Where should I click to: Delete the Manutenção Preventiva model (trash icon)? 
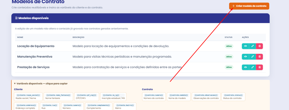260,57
